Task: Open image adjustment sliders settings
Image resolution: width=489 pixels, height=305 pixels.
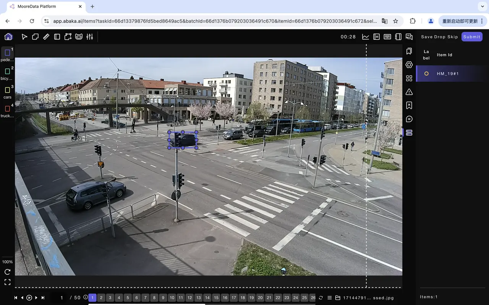Action: 90,37
